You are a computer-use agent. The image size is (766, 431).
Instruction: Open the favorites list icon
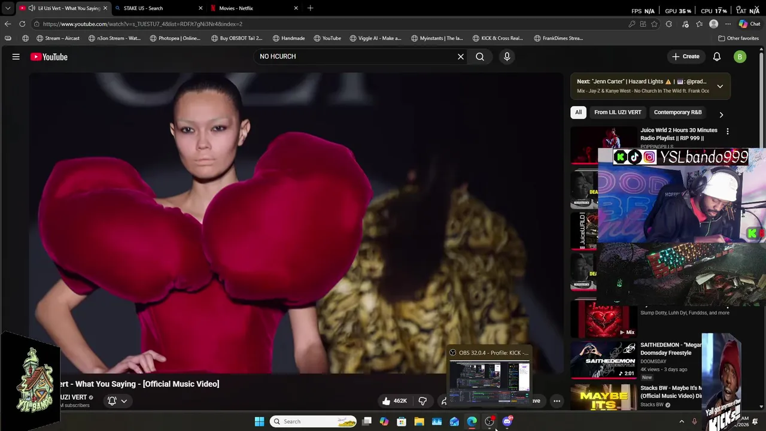tap(699, 24)
